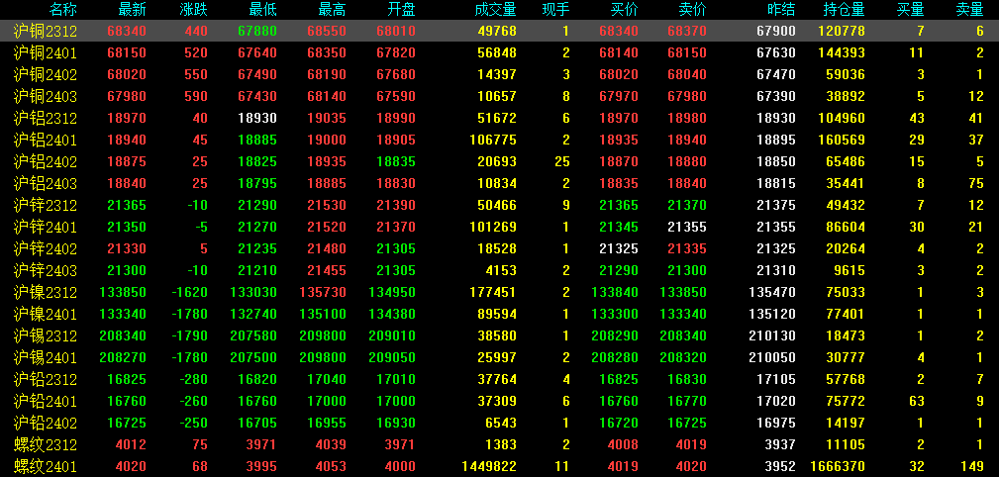Select the 沪铅2402 contract name
The image size is (999, 477).
pyautogui.click(x=46, y=423)
